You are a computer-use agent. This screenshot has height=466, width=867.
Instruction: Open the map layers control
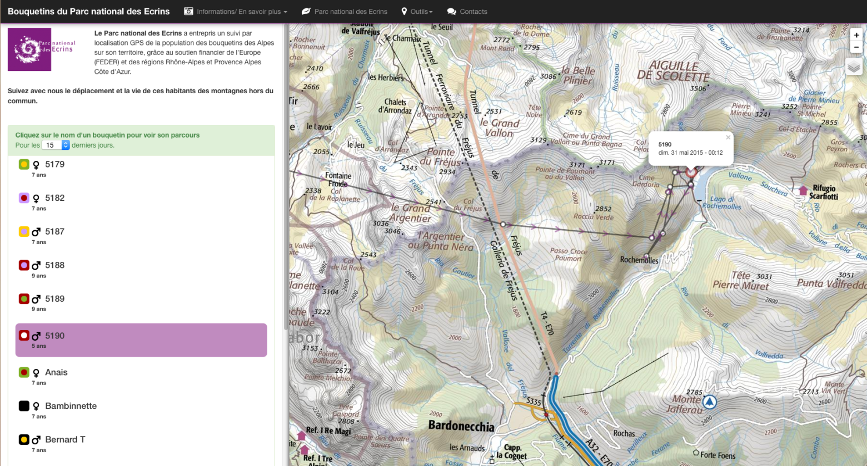click(854, 67)
